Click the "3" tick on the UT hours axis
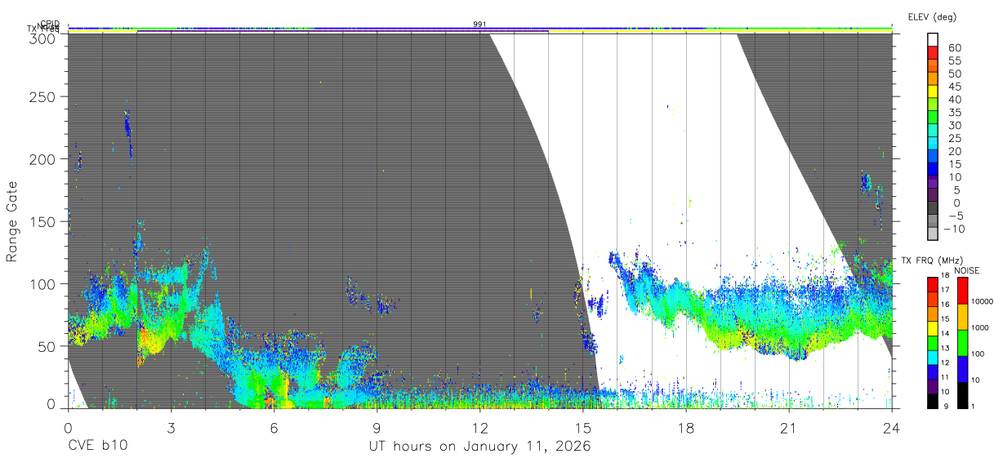This screenshot has width=1003, height=463. click(171, 427)
